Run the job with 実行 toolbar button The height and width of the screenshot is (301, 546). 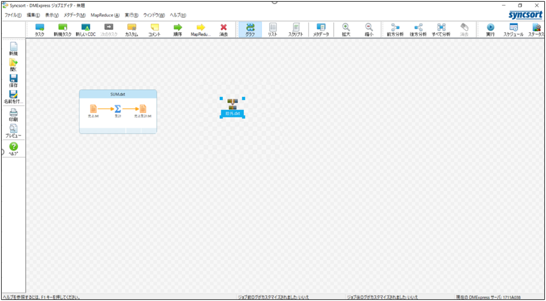pos(490,30)
